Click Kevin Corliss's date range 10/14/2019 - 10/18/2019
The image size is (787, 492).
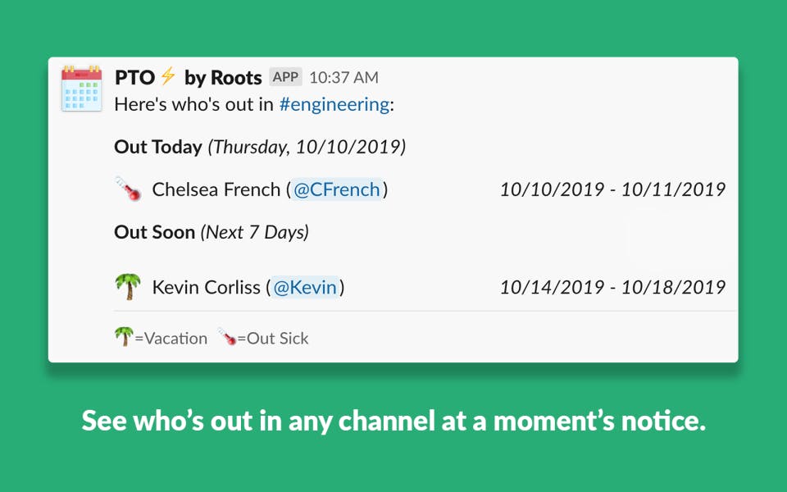click(612, 287)
